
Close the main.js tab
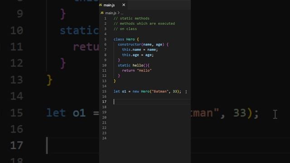pyautogui.click(x=124, y=5)
